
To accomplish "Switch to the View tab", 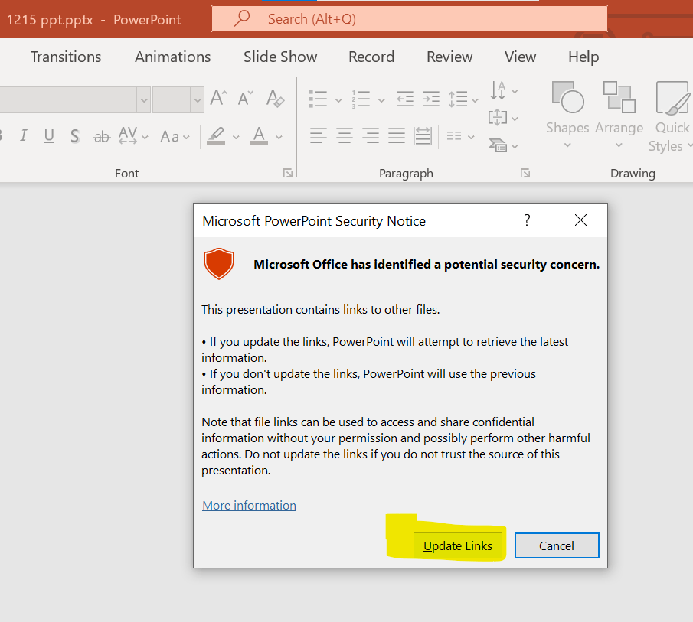I will 520,57.
